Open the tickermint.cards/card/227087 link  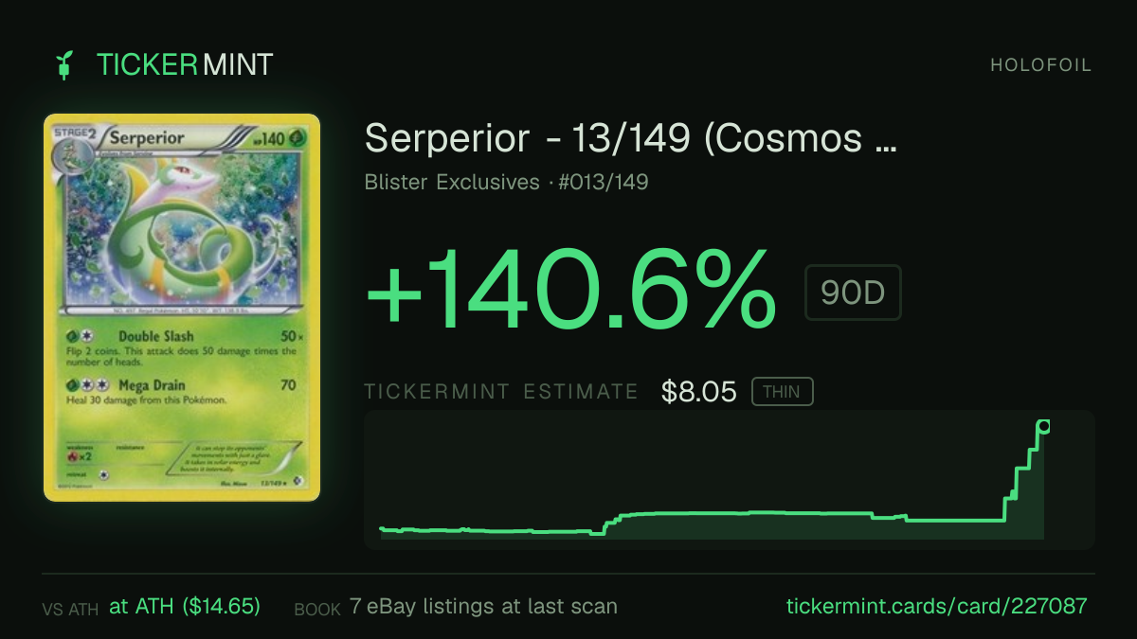pos(937,607)
